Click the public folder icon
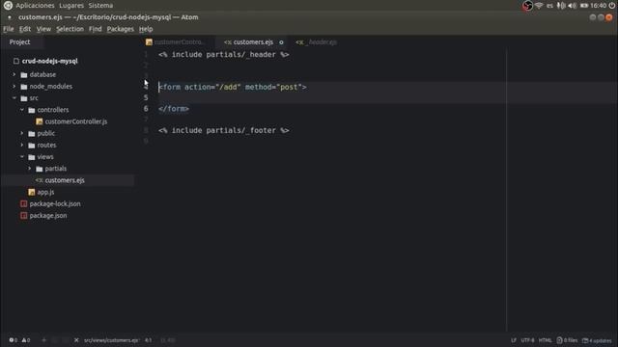The width and height of the screenshot is (618, 347). (x=32, y=134)
